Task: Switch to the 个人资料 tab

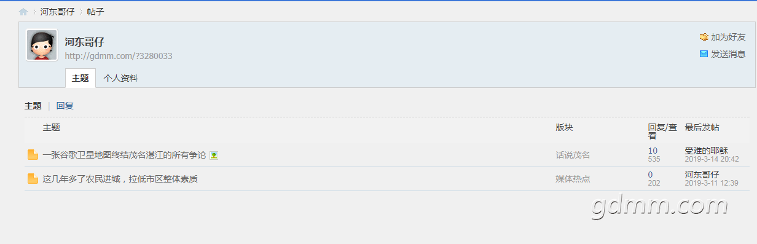Action: (121, 78)
